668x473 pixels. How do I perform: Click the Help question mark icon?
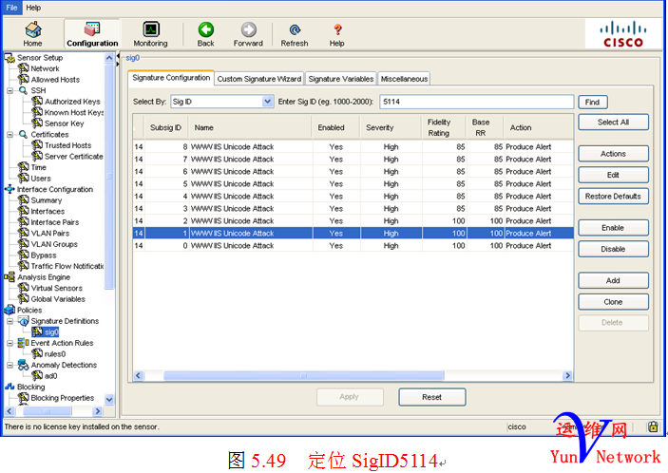(x=337, y=29)
